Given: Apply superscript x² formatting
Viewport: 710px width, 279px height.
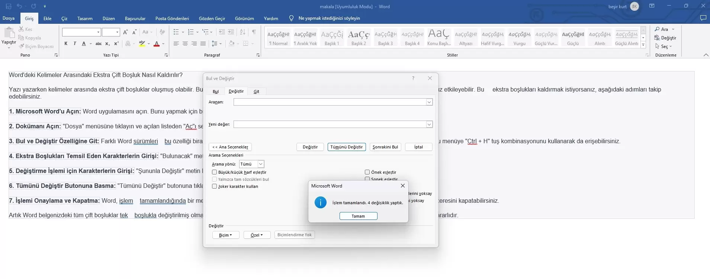Looking at the screenshot, I should coord(116,44).
